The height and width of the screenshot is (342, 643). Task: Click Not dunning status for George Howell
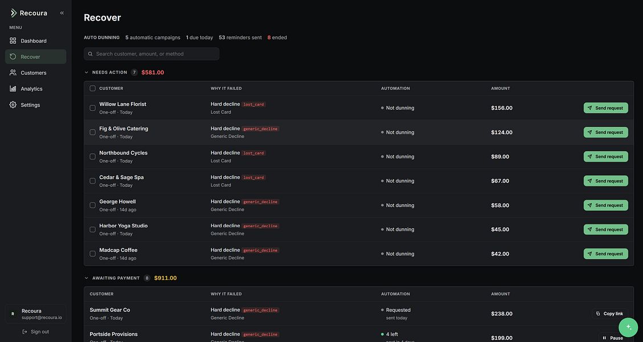(398, 205)
